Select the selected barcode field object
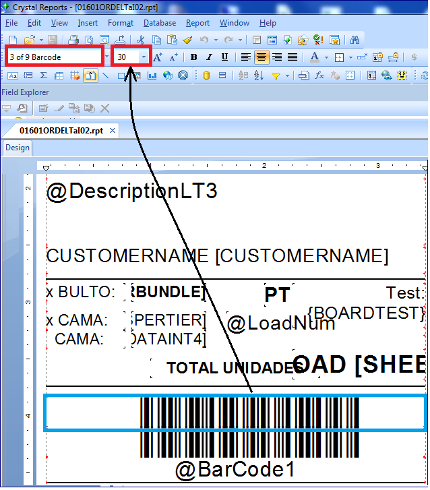The image size is (430, 490). click(235, 412)
